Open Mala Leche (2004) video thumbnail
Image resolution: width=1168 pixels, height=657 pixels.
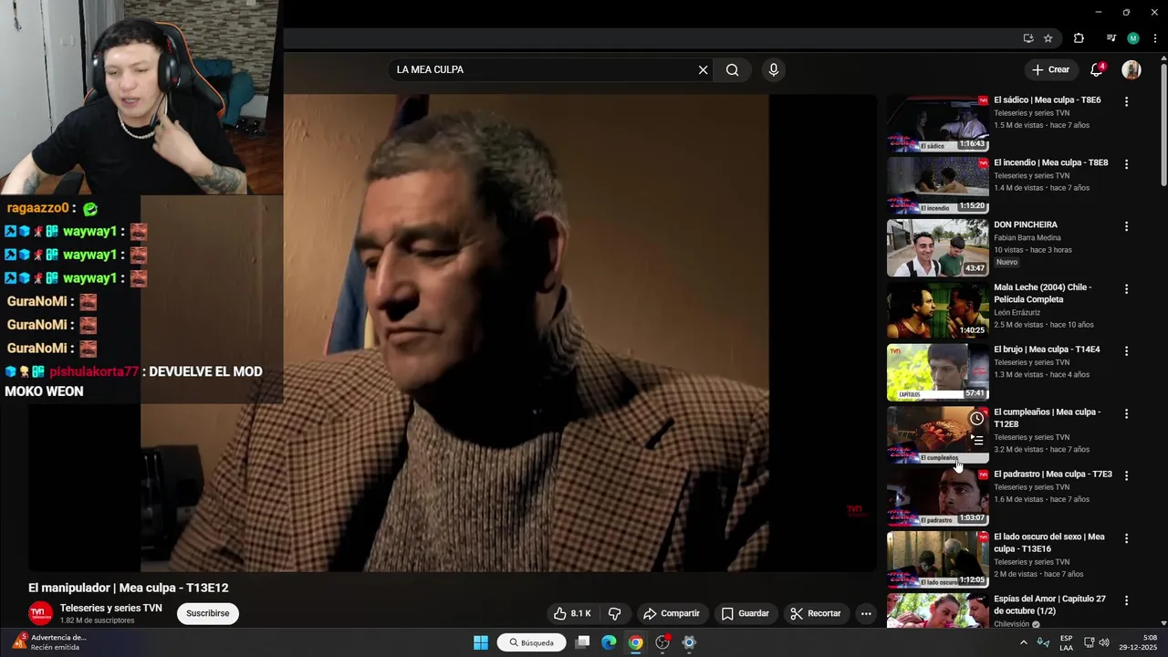pyautogui.click(x=937, y=309)
